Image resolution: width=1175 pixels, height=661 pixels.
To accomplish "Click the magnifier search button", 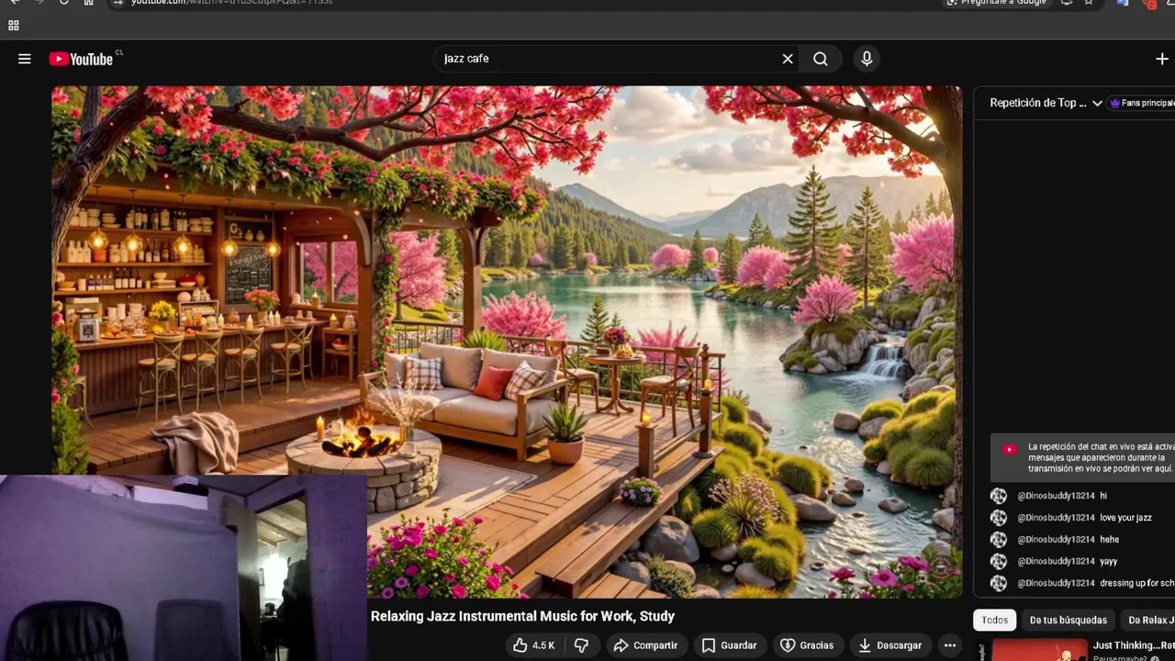I will click(x=821, y=59).
